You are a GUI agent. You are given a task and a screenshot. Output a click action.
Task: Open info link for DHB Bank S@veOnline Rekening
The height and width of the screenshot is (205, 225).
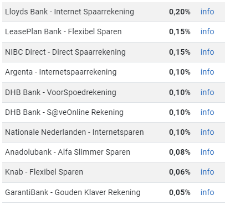point(207,112)
